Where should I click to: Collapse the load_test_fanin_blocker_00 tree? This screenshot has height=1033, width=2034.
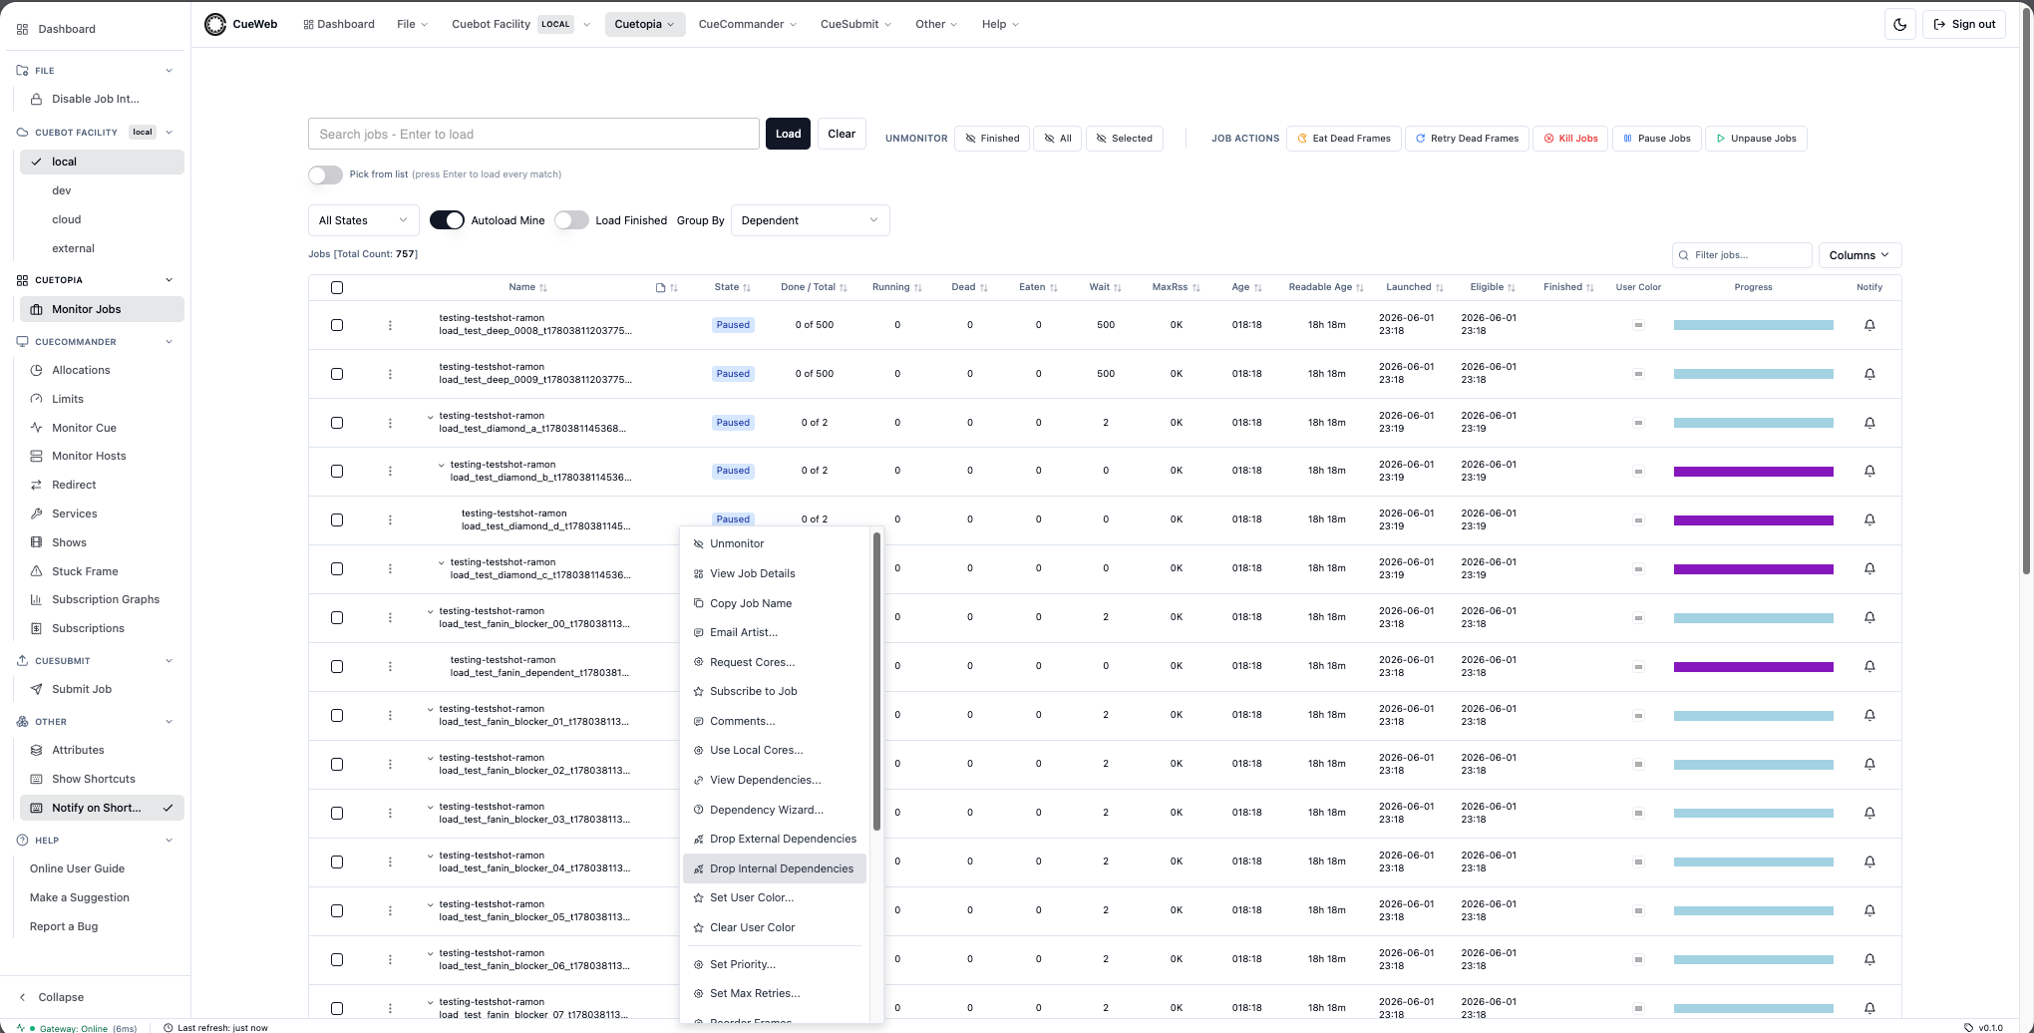[x=431, y=612]
